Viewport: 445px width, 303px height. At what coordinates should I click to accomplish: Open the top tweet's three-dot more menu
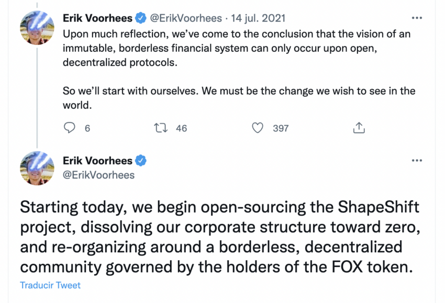click(417, 18)
